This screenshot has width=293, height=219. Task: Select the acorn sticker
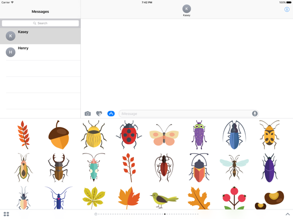click(x=59, y=135)
